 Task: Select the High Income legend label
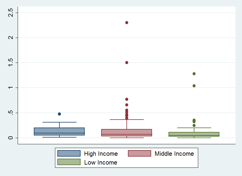[101, 154]
